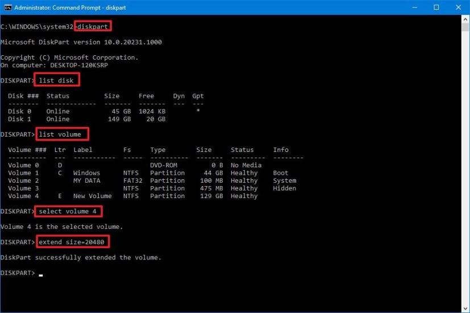The width and height of the screenshot is (470, 313).
Task: Click the window title 'Administrator: Command Prompt - diskpart'
Action: pos(70,7)
